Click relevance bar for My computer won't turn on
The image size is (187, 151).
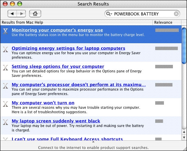coord(159,103)
